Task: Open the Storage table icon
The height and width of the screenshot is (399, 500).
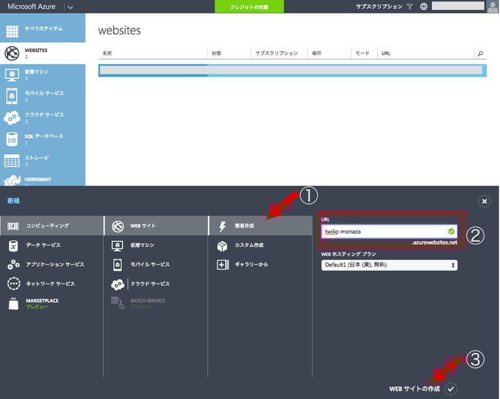Action: point(12,161)
